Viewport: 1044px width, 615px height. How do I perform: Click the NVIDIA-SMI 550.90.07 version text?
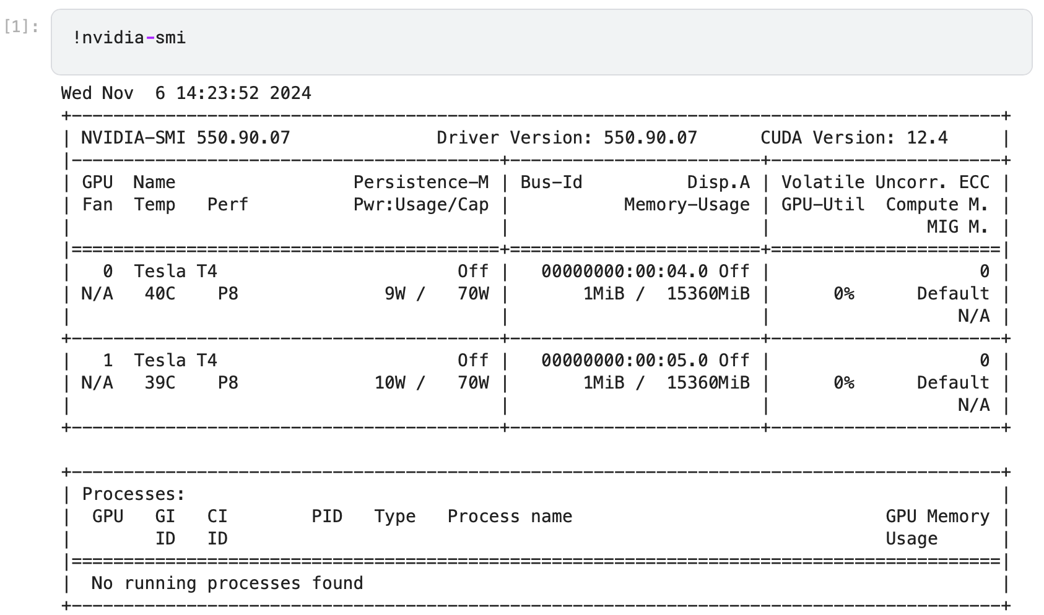pos(185,138)
